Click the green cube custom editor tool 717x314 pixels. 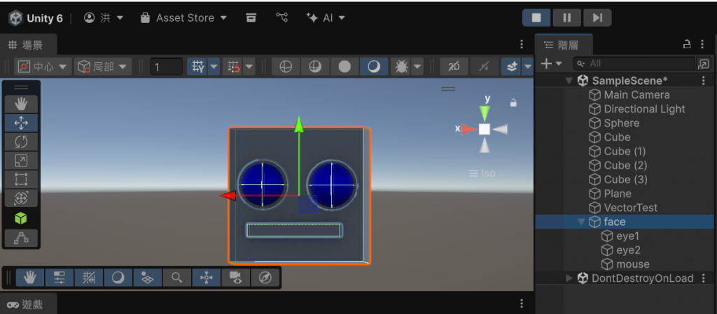click(x=21, y=219)
